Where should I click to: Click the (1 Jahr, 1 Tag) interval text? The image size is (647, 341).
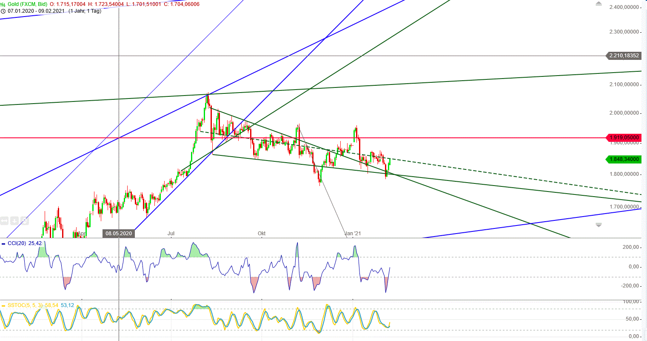point(85,11)
